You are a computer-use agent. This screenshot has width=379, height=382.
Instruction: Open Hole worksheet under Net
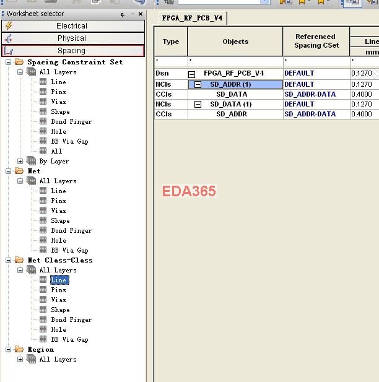58,240
